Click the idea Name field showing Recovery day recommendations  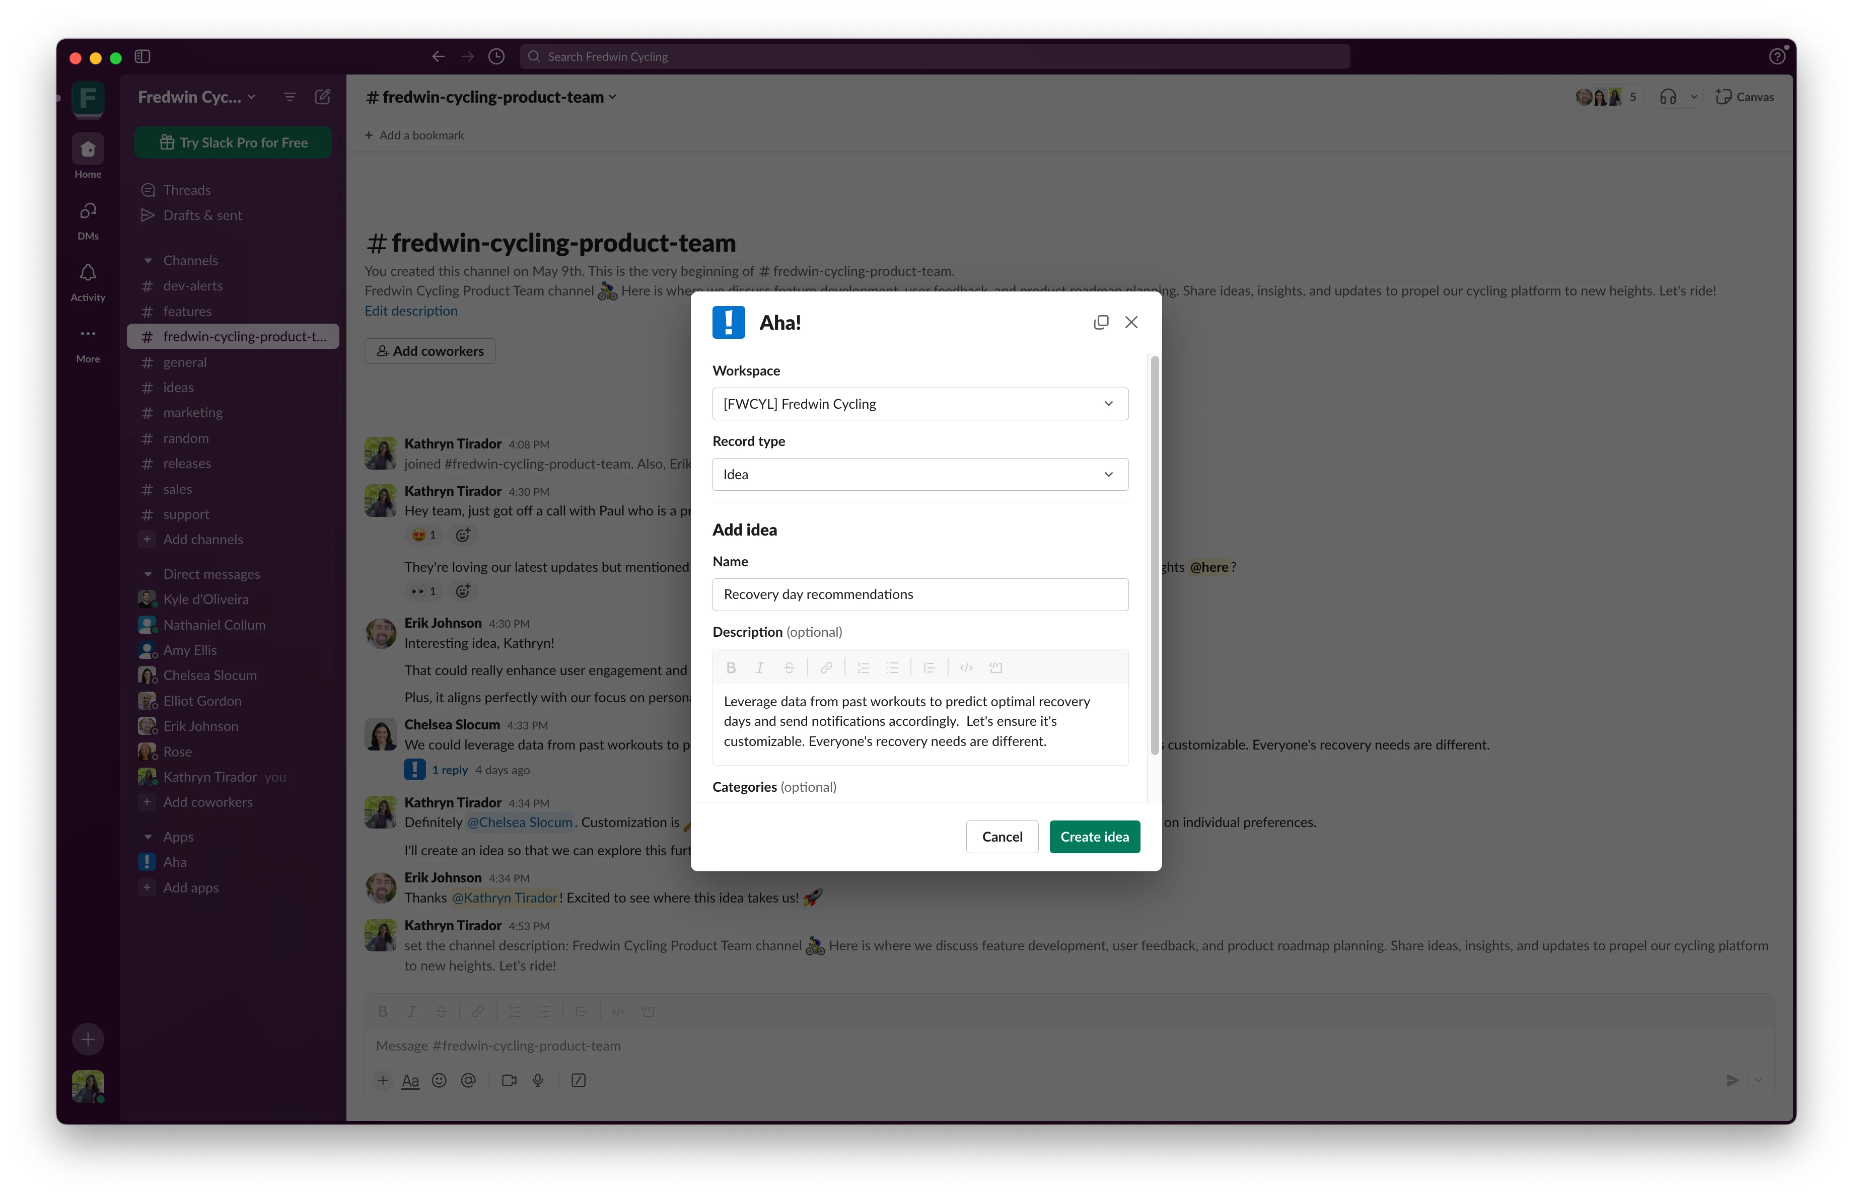(x=919, y=594)
